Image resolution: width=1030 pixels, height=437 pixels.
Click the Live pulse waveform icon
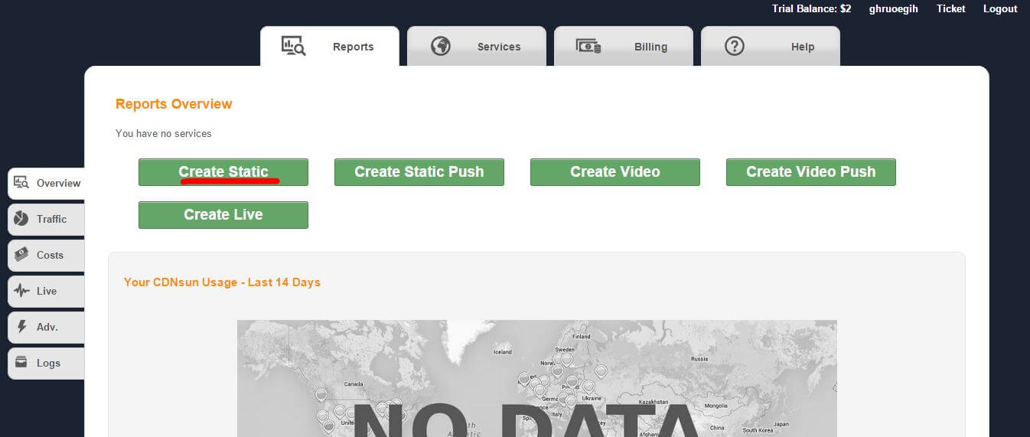point(21,291)
